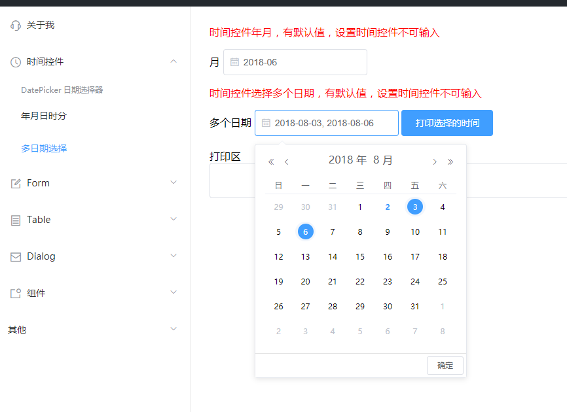Click the multiple dates input field
The width and height of the screenshot is (567, 412).
click(327, 123)
